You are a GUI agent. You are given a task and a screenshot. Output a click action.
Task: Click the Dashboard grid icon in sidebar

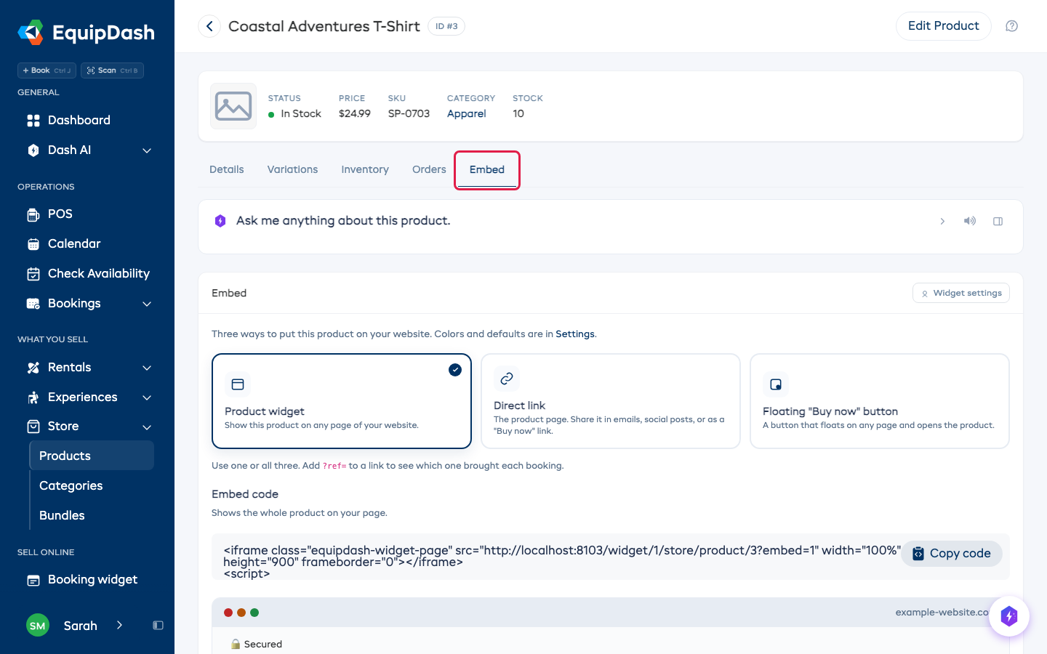point(33,121)
